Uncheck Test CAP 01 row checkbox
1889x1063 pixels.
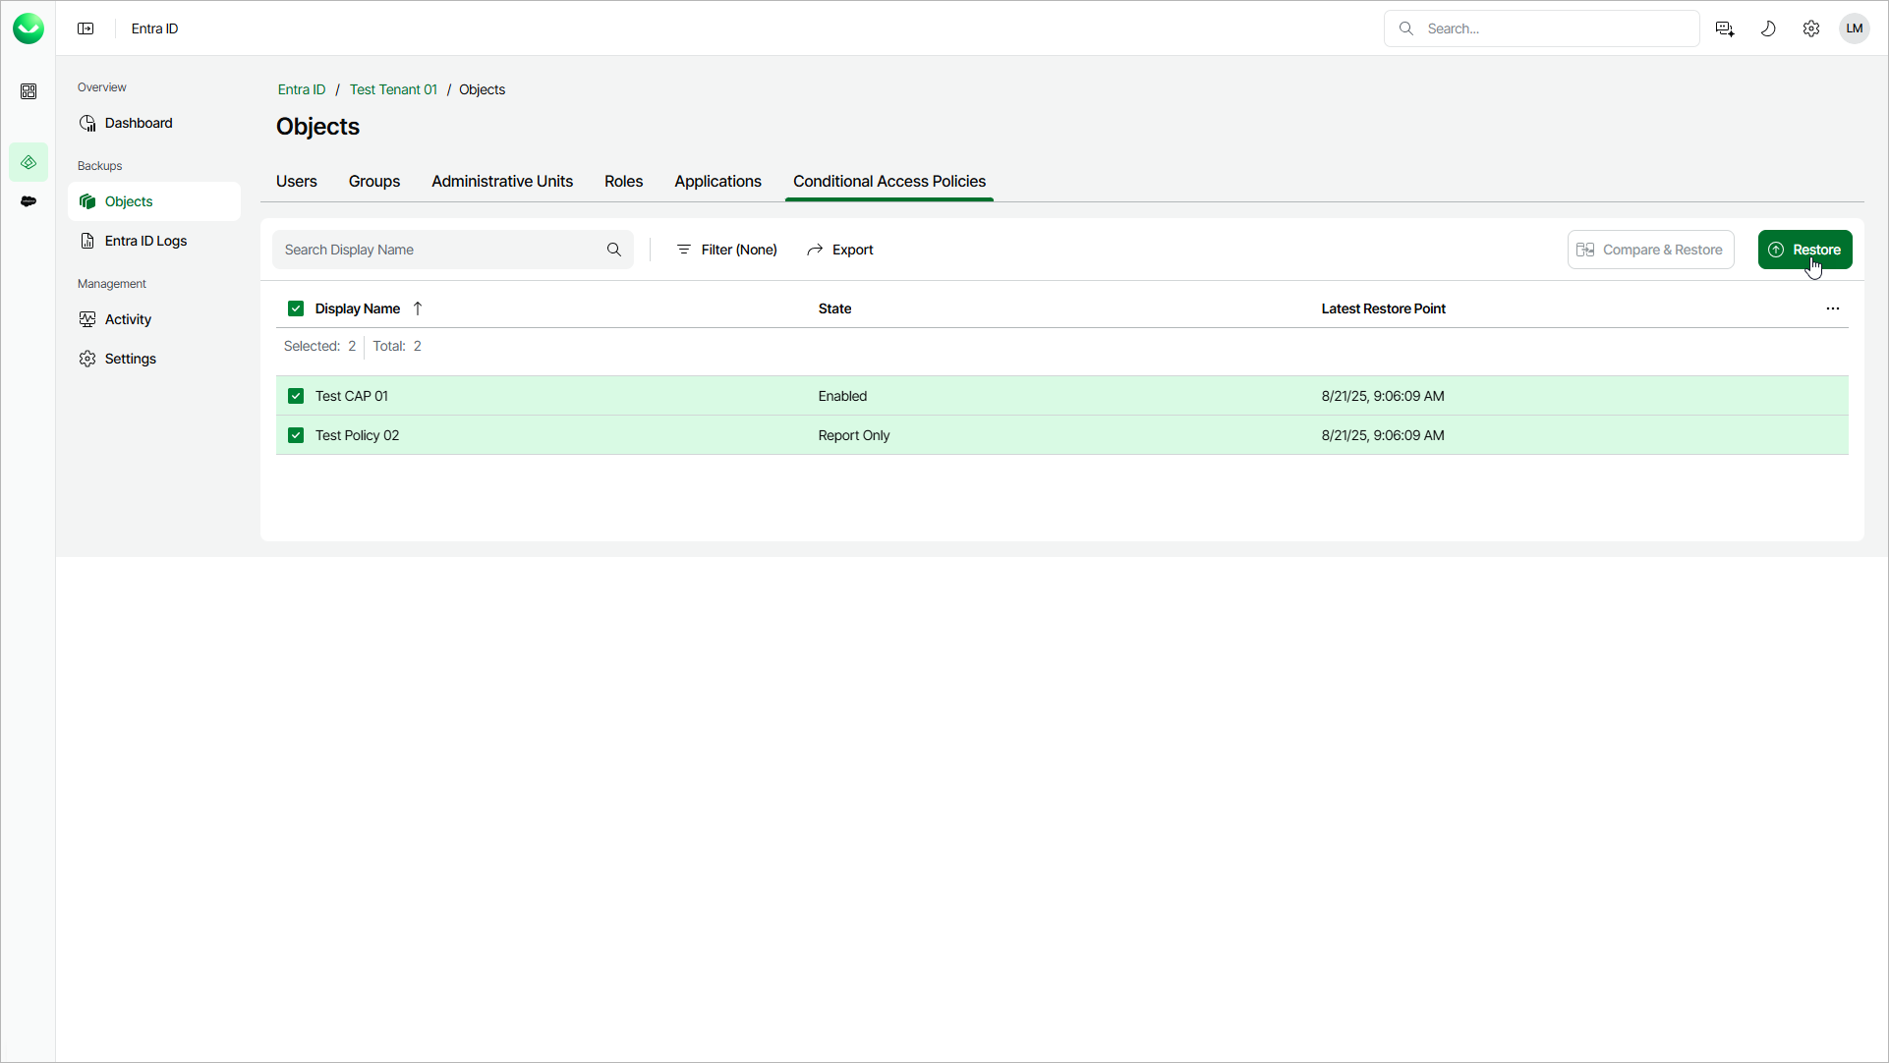pos(296,396)
